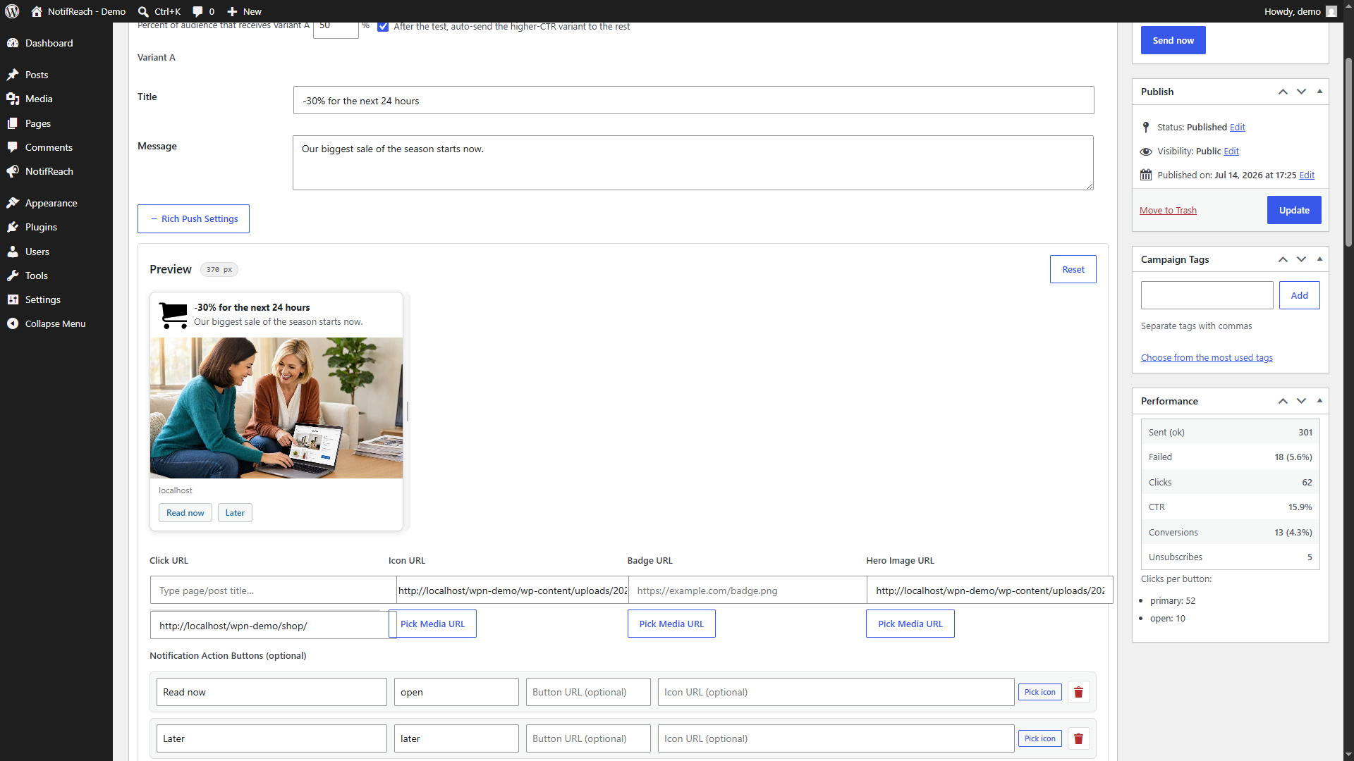Collapse the Rich Push Settings section
Screen dimensions: 1354x761
[193, 218]
